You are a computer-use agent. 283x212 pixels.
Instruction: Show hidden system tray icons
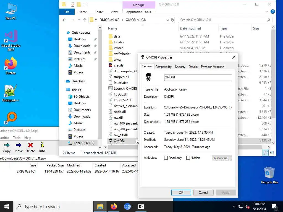tap(234, 206)
